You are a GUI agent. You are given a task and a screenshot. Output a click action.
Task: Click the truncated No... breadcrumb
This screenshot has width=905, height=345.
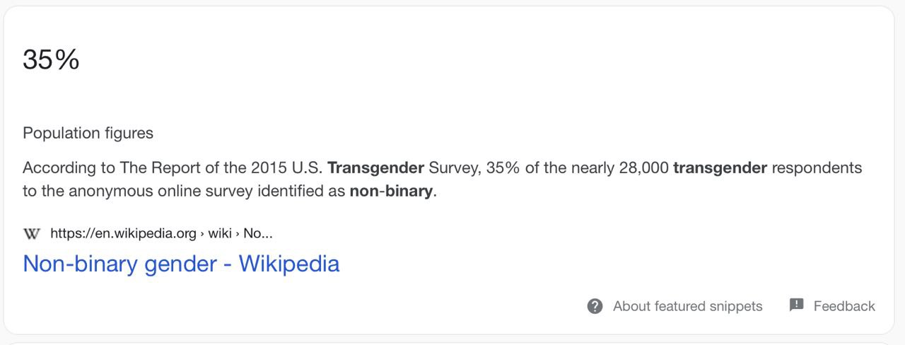258,233
